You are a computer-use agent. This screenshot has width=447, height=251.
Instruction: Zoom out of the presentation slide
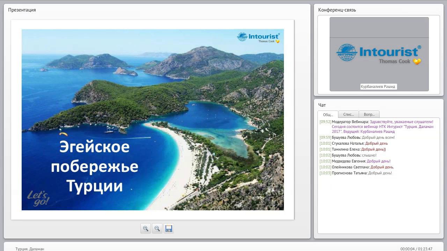point(157,228)
